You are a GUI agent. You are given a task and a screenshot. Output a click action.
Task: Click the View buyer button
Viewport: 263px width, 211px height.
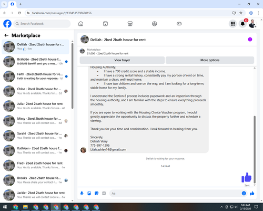[122, 60]
